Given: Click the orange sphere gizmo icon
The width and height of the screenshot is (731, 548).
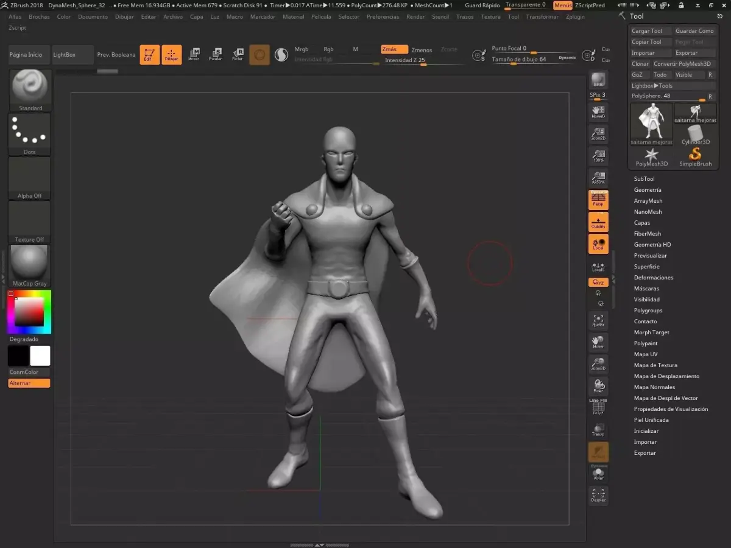Looking at the screenshot, I should coord(260,55).
